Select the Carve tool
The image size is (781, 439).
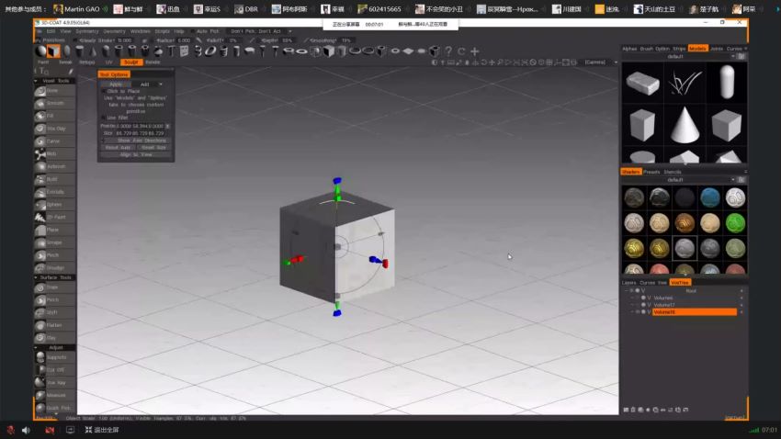click(54, 141)
